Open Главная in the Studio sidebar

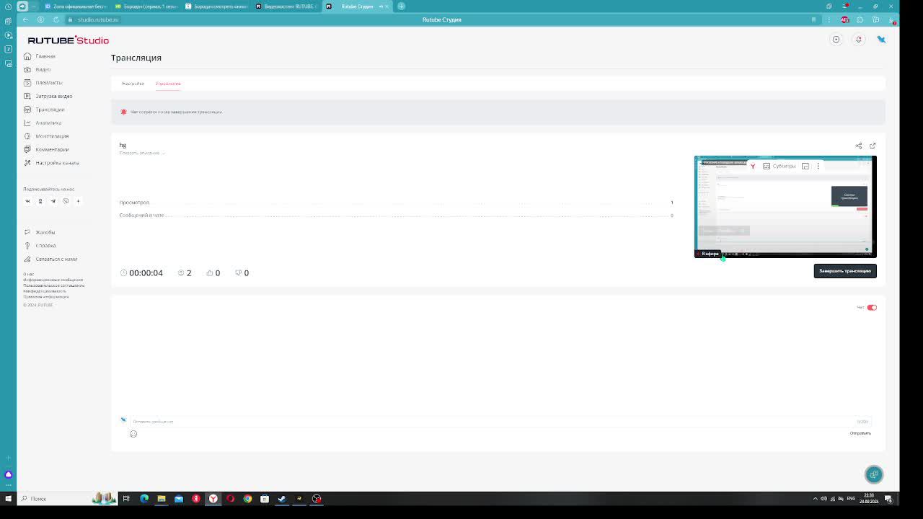[45, 56]
